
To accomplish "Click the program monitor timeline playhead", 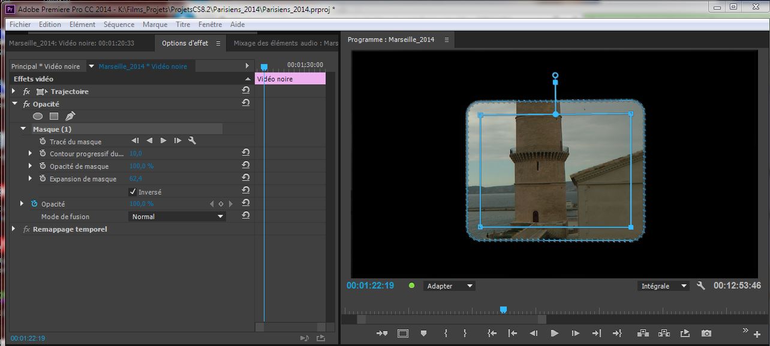I will (503, 309).
